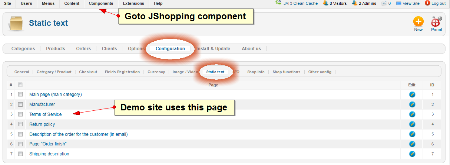The height and width of the screenshot is (165, 450).
Task: Switch to Category / Product subtab
Action: coord(54,72)
